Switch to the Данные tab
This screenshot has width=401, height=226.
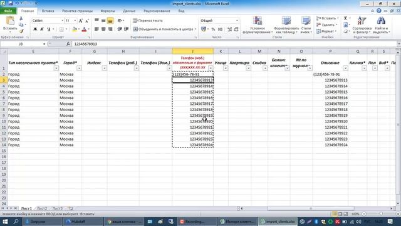point(129,11)
